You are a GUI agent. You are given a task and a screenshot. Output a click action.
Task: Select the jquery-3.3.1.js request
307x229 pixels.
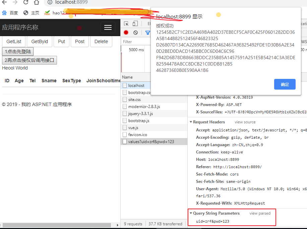154,114
